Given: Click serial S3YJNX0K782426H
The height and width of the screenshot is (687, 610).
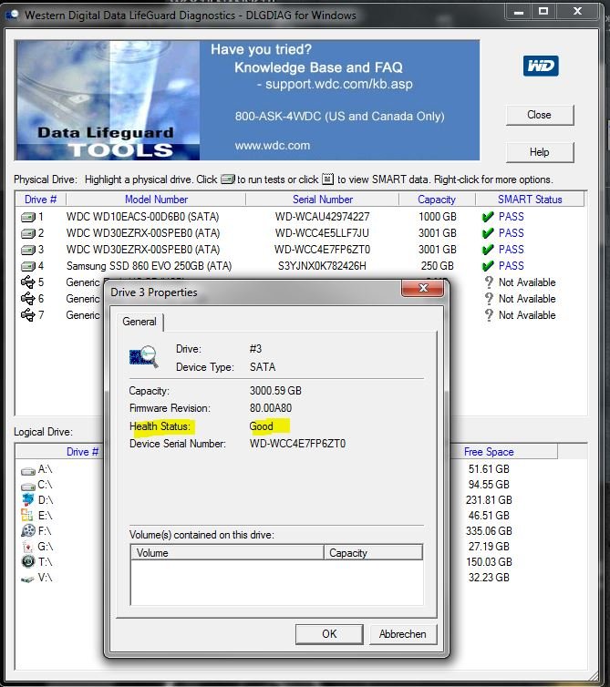Looking at the screenshot, I should point(322,266).
